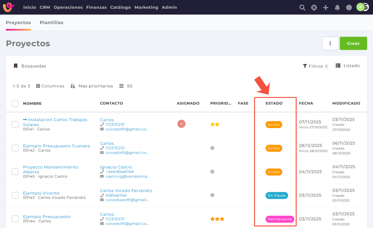Select the Ejemplo Vicente row checkbox
This screenshot has height=228, width=373.
[15, 195]
